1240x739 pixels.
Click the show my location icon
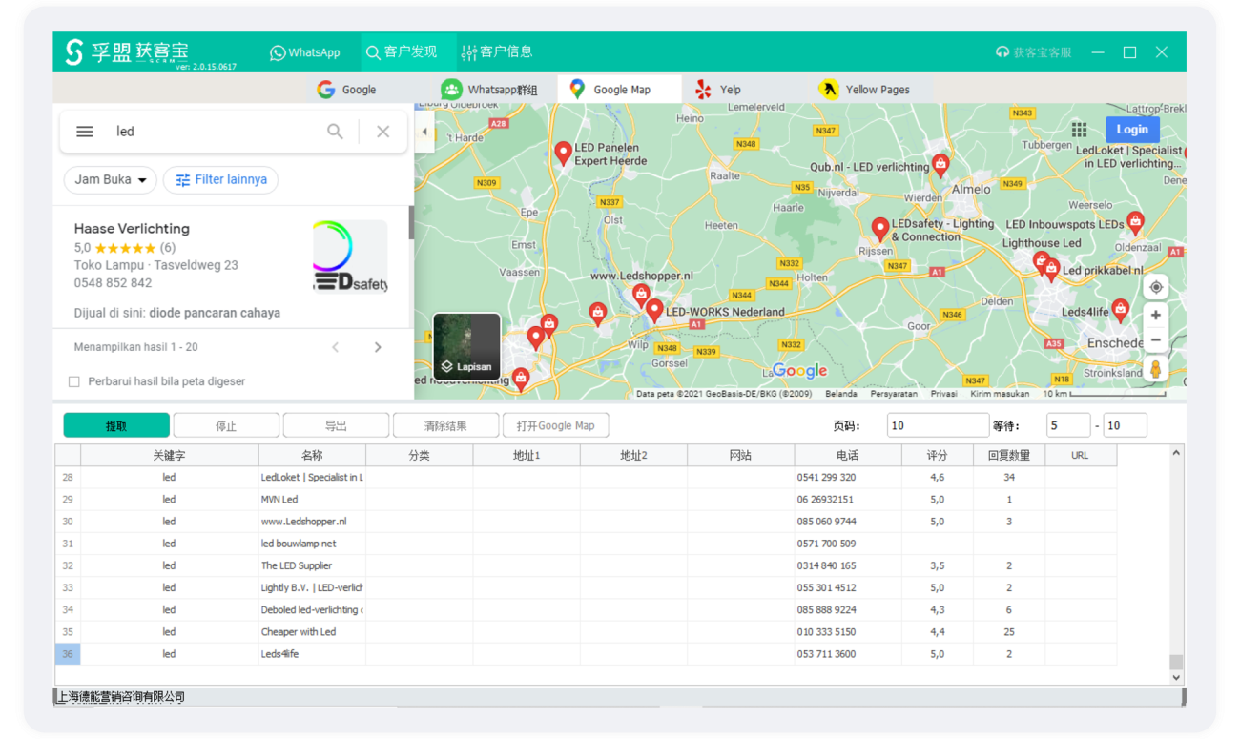pyautogui.click(x=1156, y=287)
